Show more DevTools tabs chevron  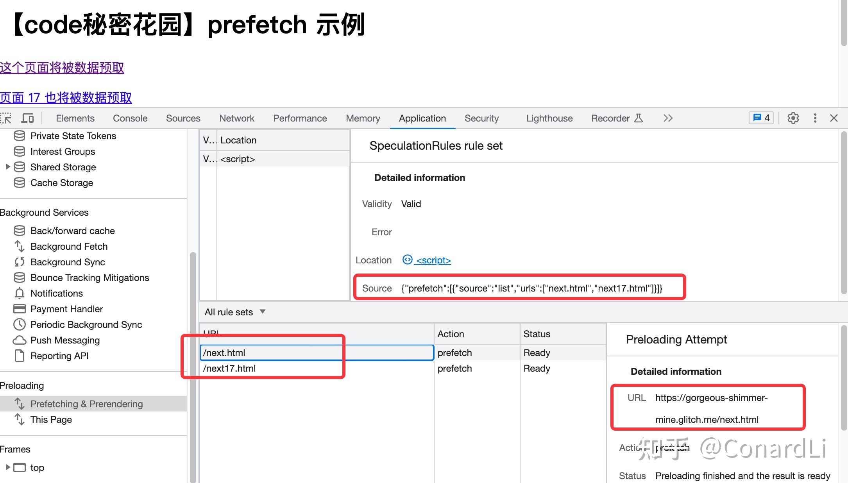668,118
